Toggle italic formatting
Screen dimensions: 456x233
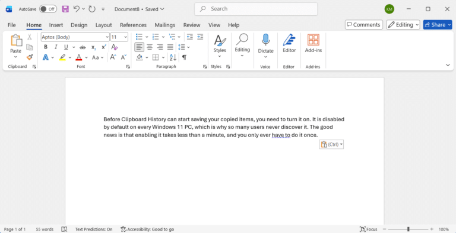tap(56, 47)
